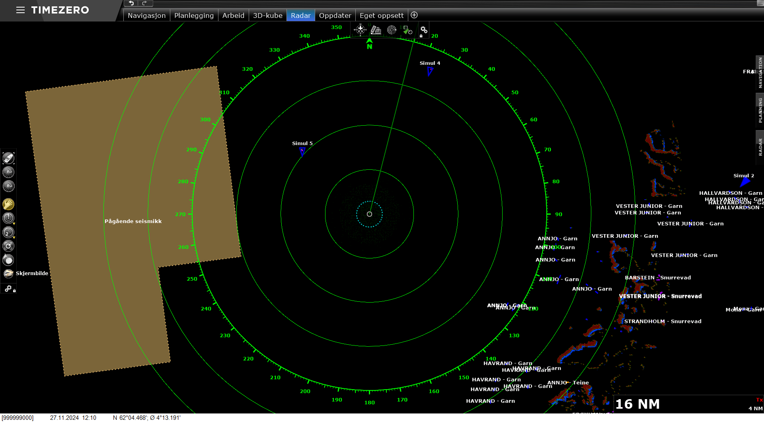The image size is (764, 423).
Task: Open the 3D-kube workspace tab
Action: pyautogui.click(x=267, y=16)
